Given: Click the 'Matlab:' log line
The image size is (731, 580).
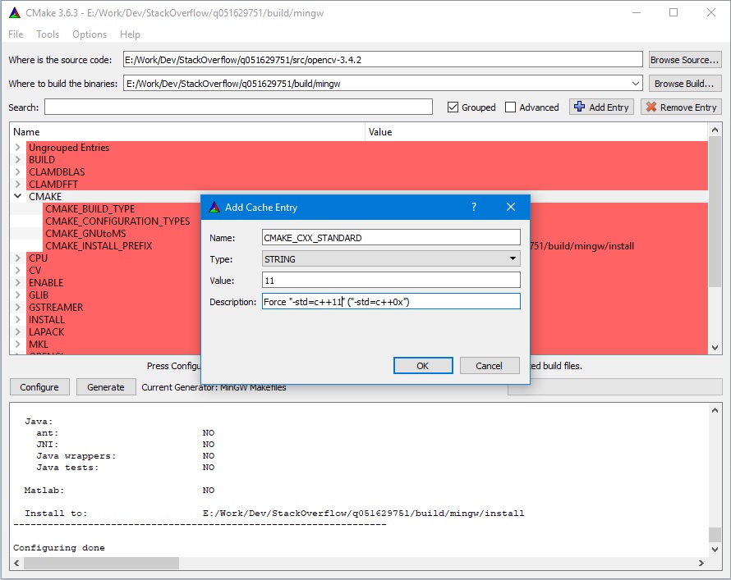Looking at the screenshot, I should (x=119, y=490).
